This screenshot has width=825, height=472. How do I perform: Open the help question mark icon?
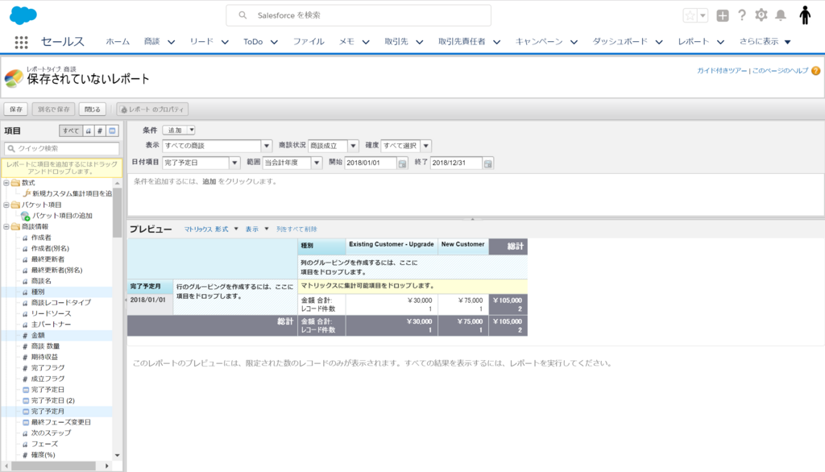coord(742,15)
